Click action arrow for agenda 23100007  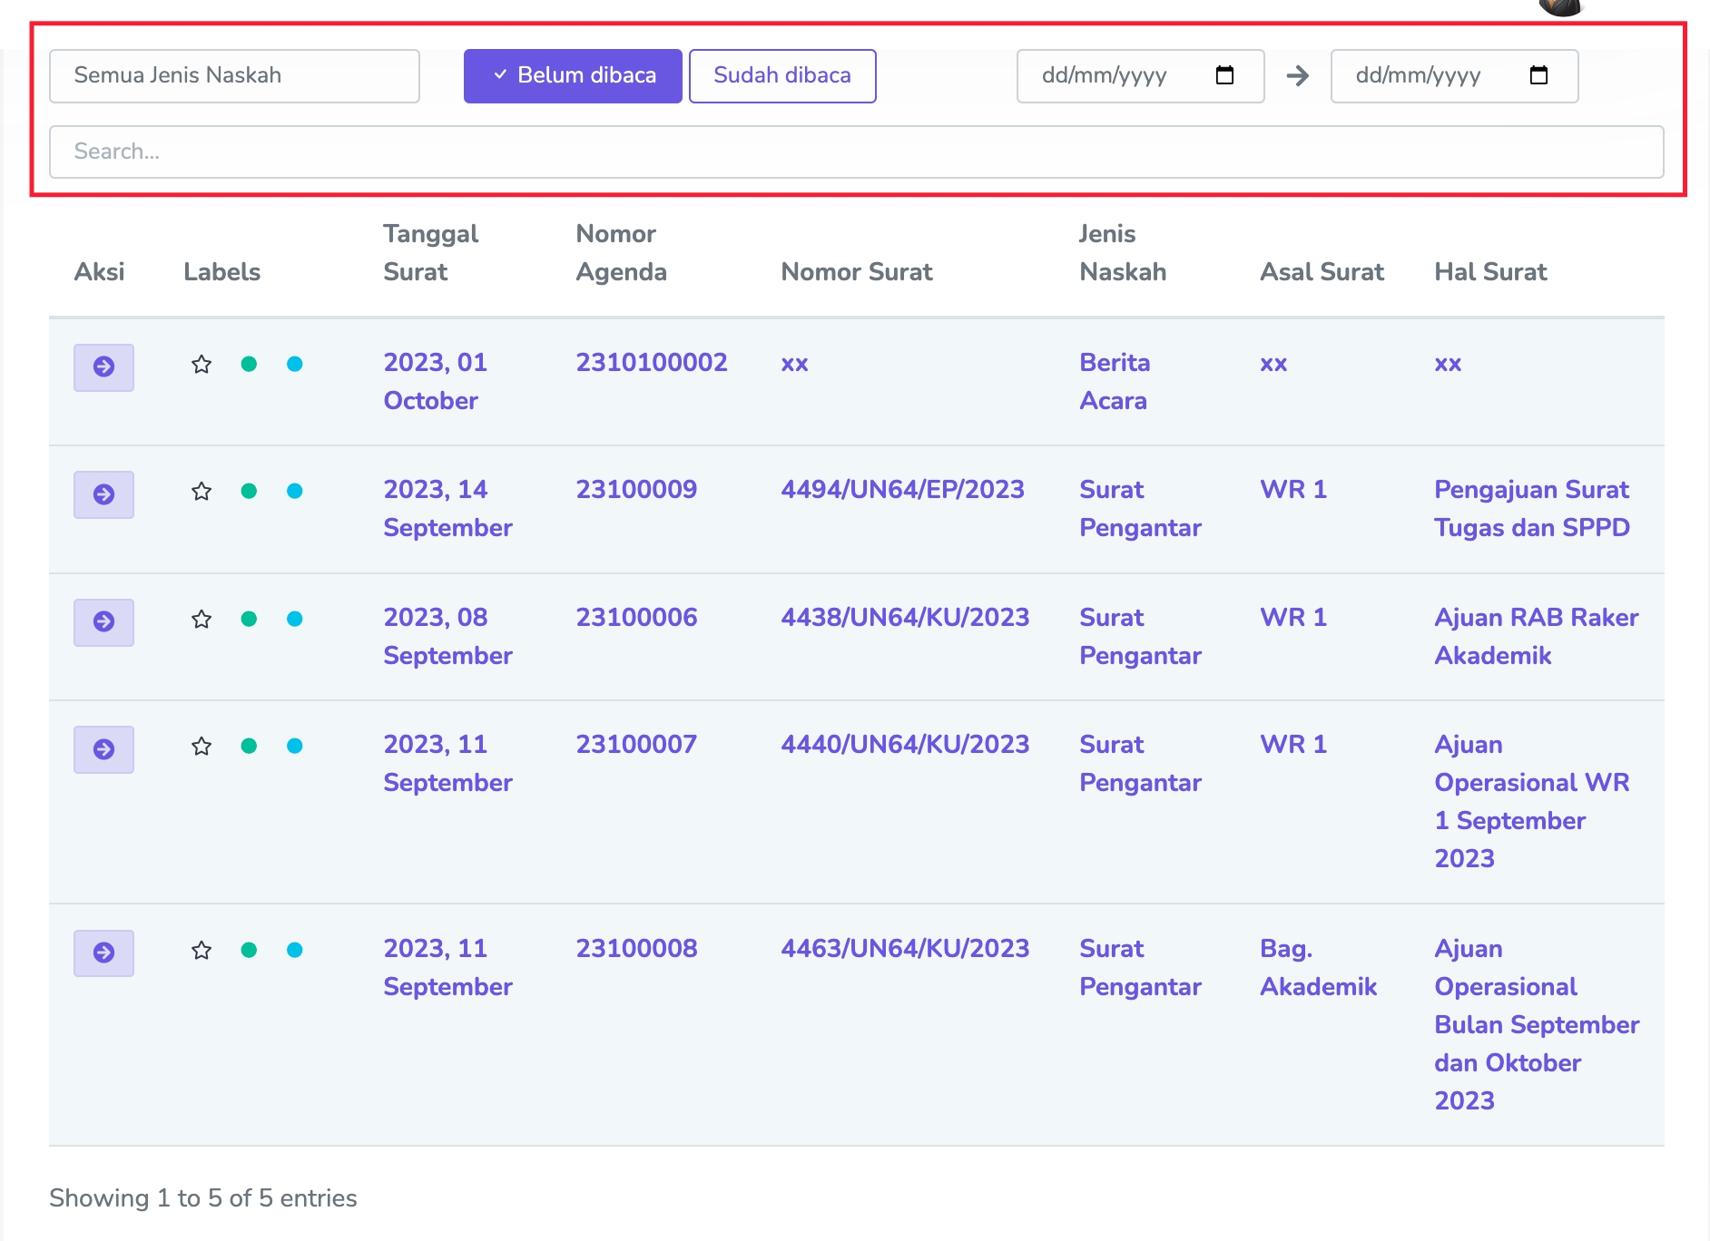[103, 749]
